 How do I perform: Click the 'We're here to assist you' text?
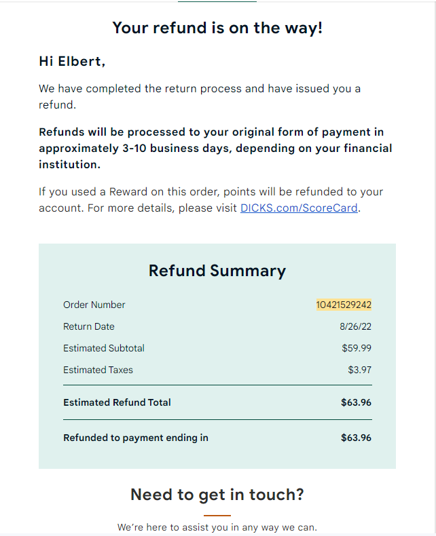pyautogui.click(x=217, y=527)
